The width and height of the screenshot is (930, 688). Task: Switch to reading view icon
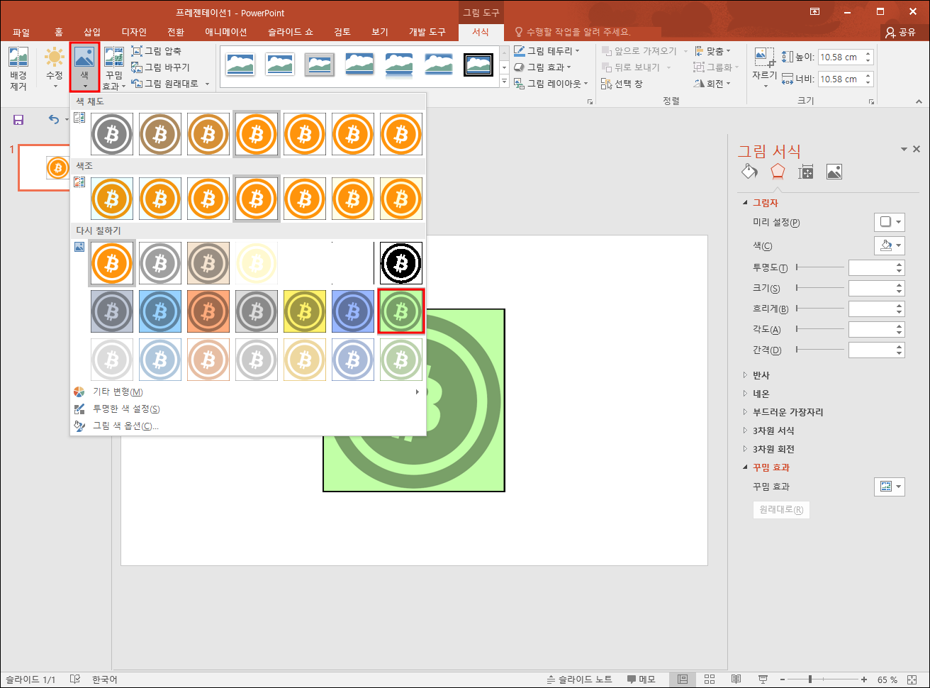pos(736,679)
